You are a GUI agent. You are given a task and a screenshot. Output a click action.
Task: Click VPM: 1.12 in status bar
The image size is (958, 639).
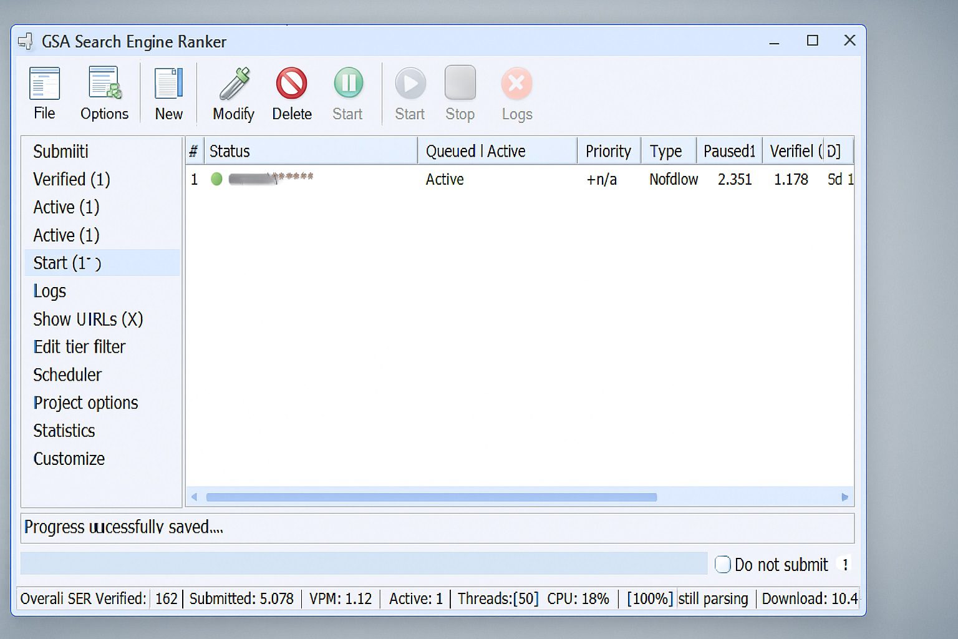tap(341, 599)
